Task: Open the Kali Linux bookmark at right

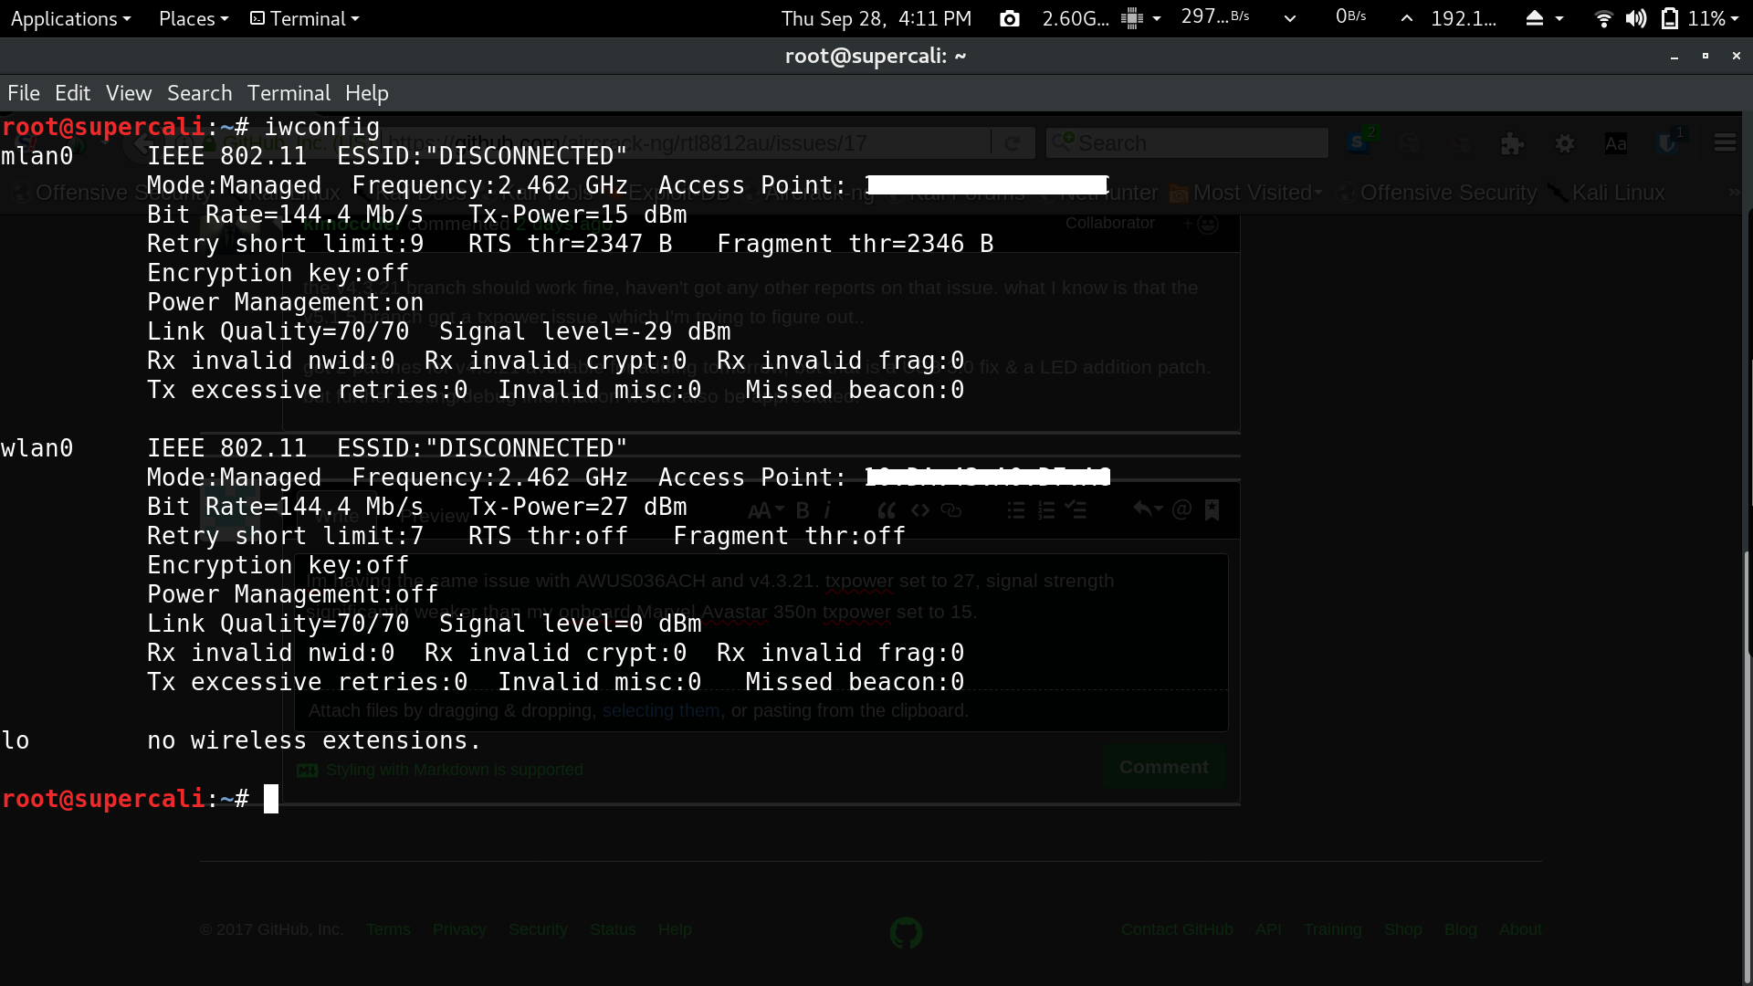Action: (1605, 193)
